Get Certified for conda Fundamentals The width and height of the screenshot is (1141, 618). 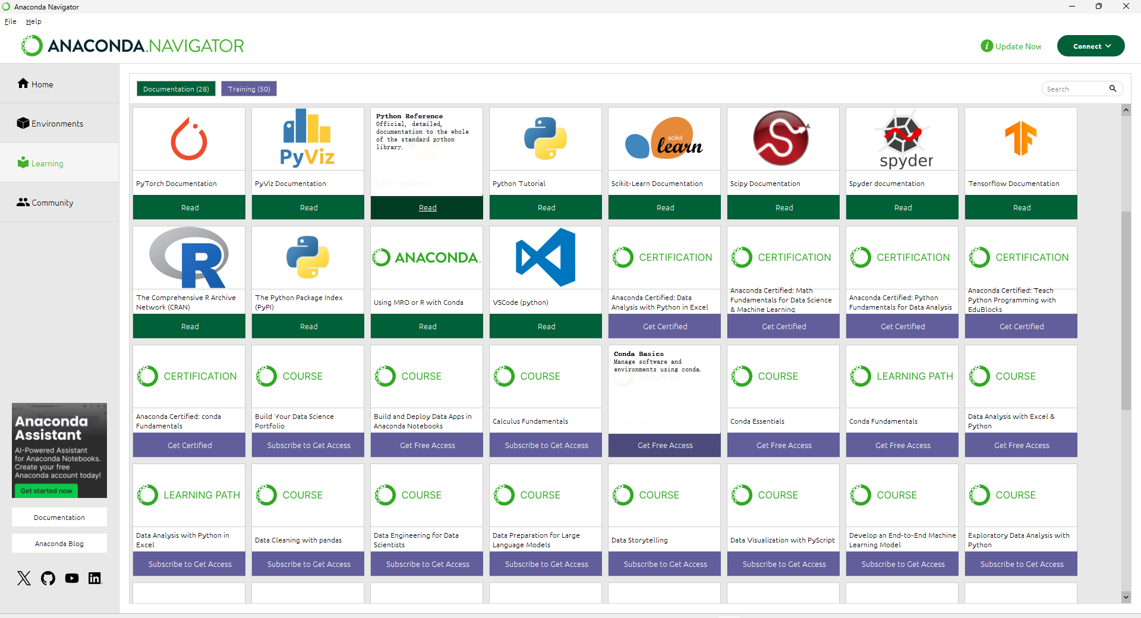(x=189, y=445)
